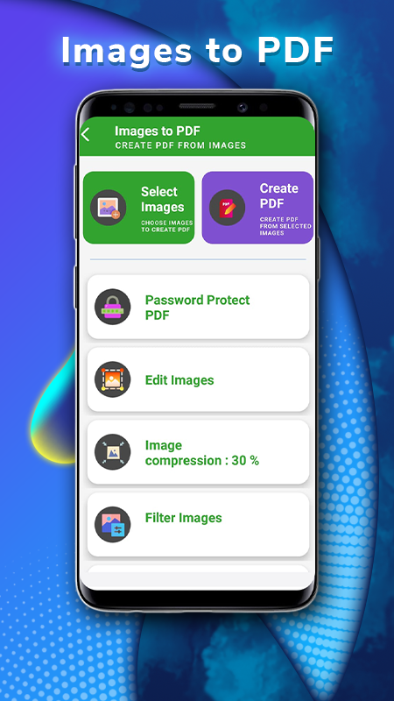Tap the Filter Images sliders icon

[113, 524]
